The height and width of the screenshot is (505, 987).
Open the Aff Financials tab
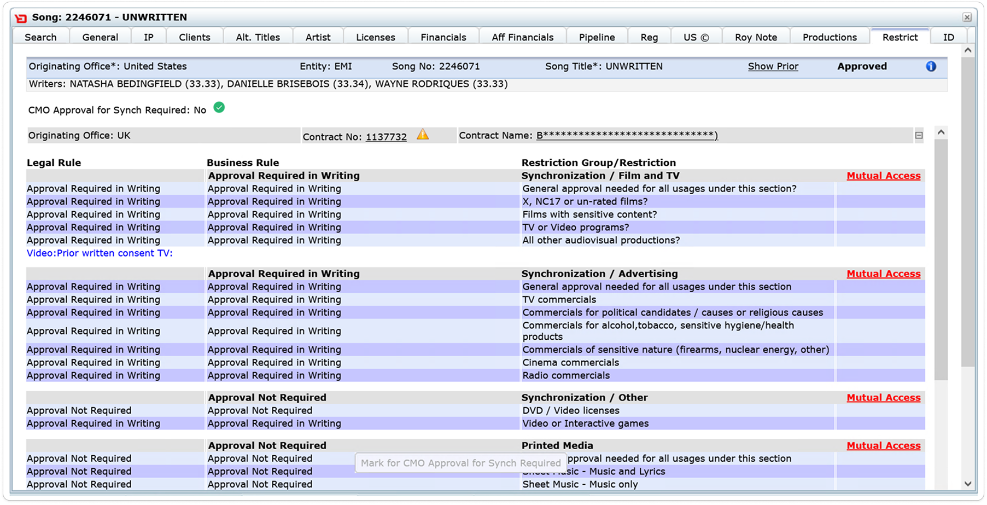click(523, 37)
